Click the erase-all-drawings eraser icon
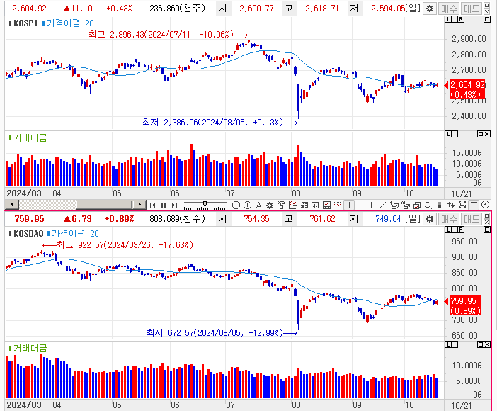The height and width of the screenshot is (411, 497). (406, 205)
